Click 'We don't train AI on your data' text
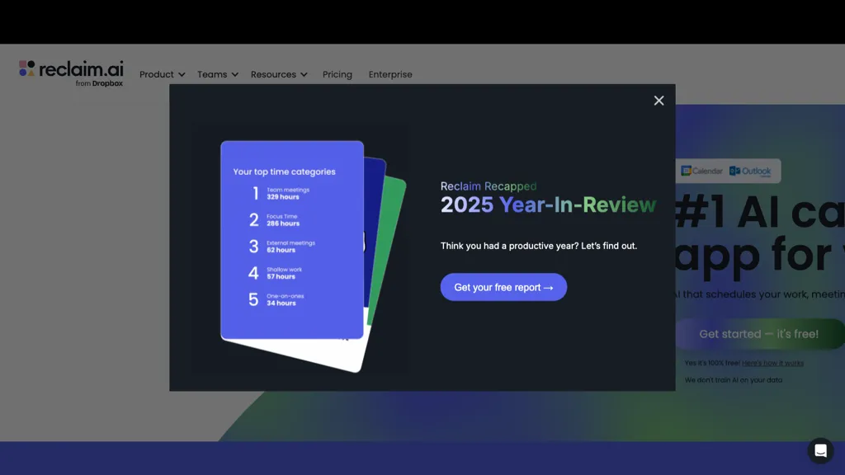Screen dimensions: 845x475 pos(734,379)
